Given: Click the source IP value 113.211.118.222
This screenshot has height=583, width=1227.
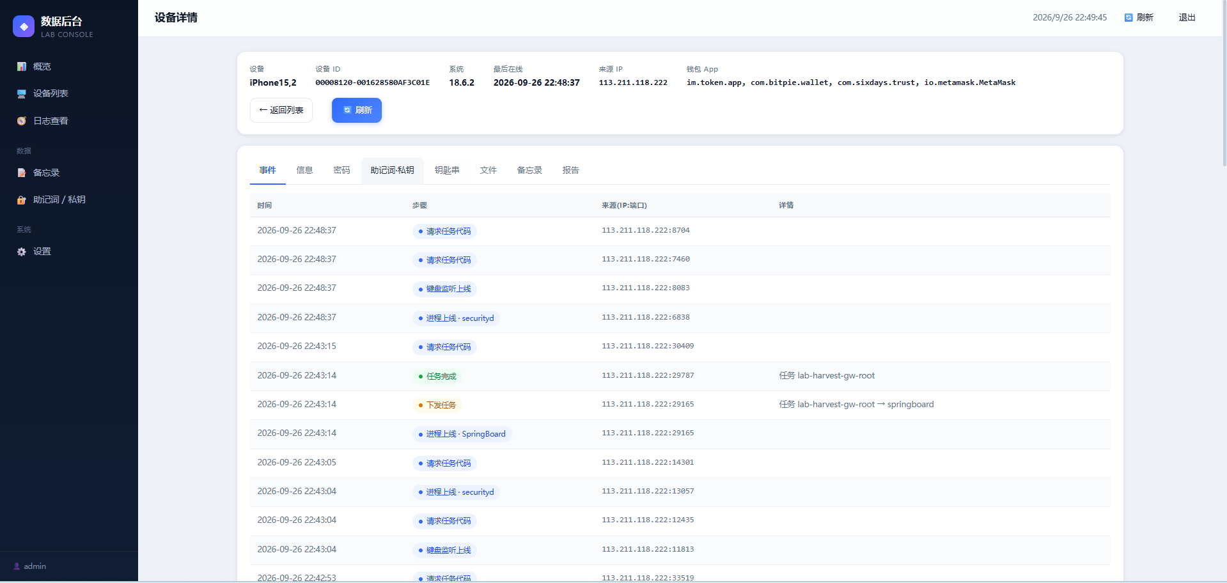Looking at the screenshot, I should pos(633,82).
